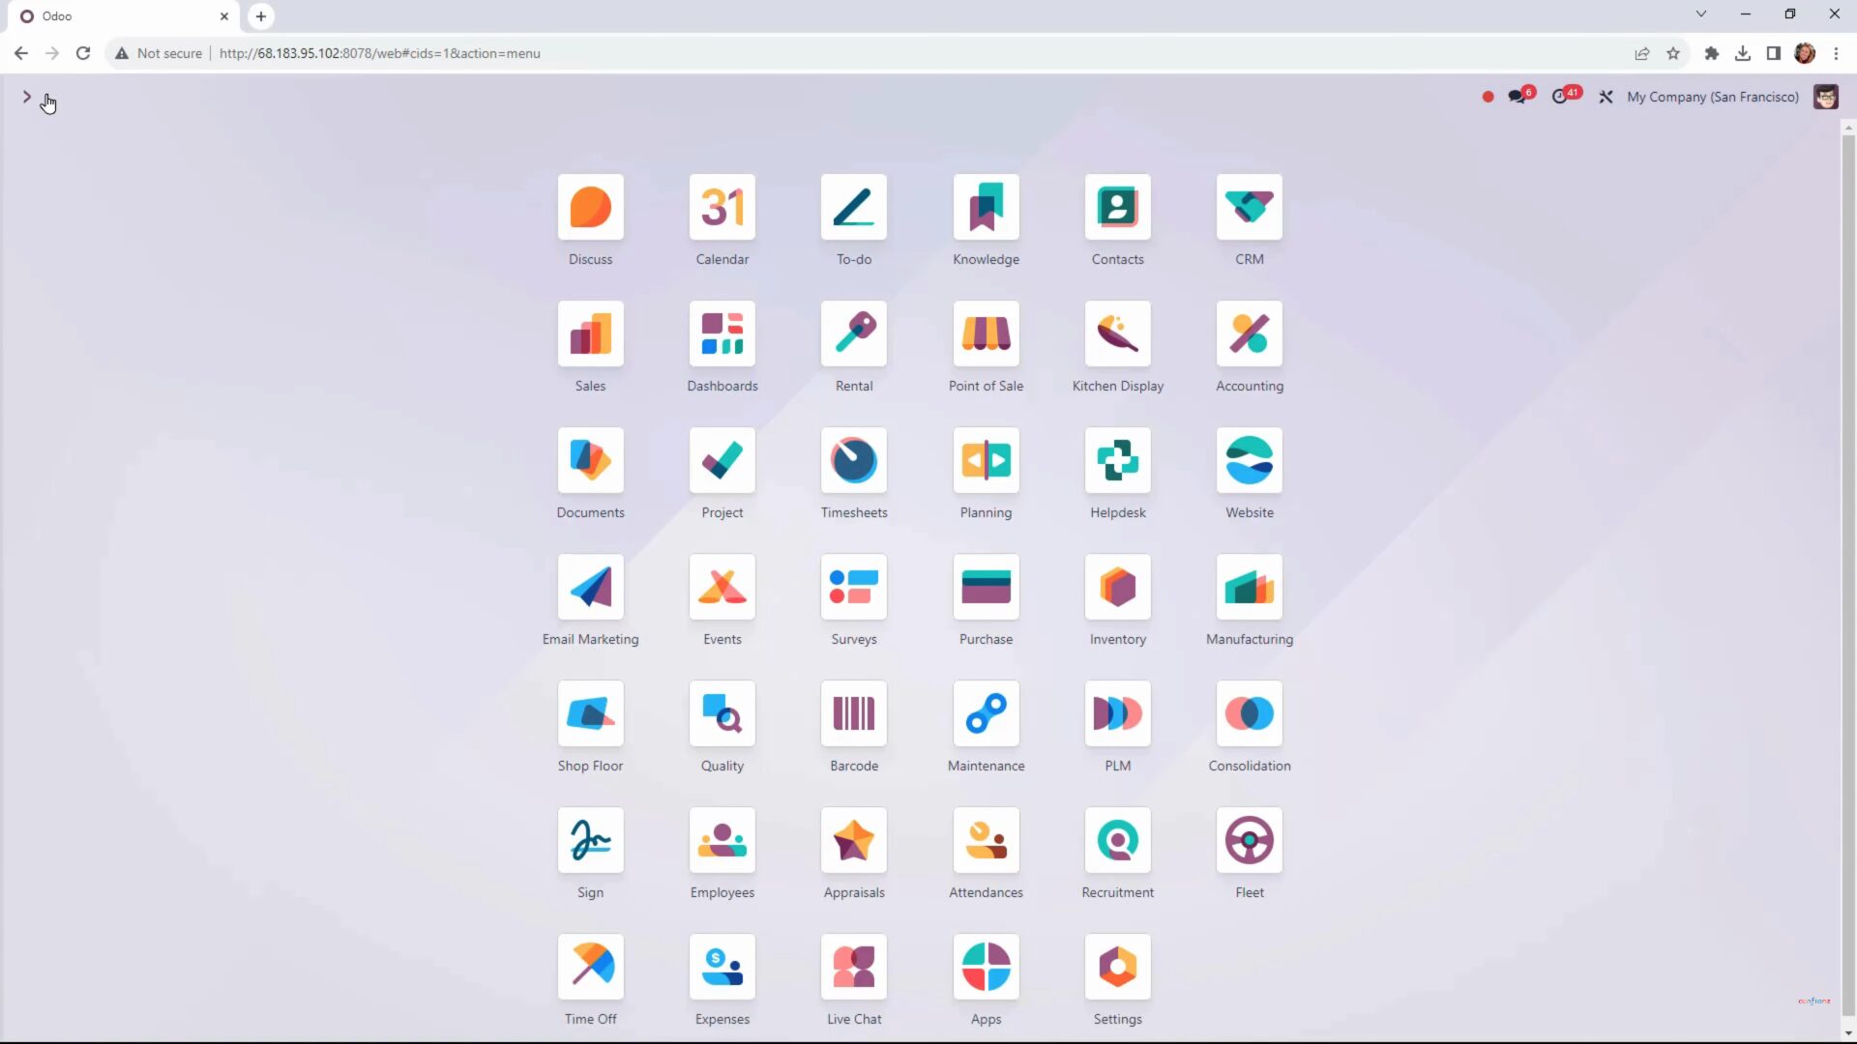Launch the Website app

[1250, 460]
